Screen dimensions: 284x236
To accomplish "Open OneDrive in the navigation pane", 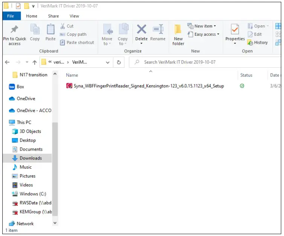I will (x=22, y=99).
